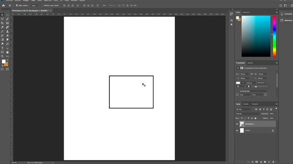
Task: Add a layer mask from Layers panel footer
Action: pyautogui.click(x=257, y=162)
